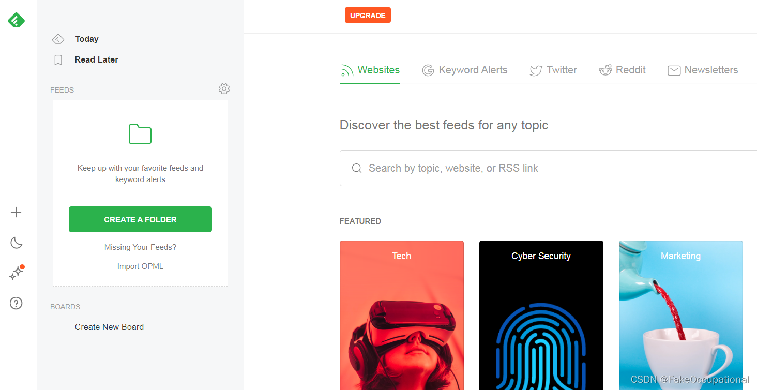The width and height of the screenshot is (757, 390).
Task: Click the Read Later bookmark icon
Action: click(x=58, y=60)
